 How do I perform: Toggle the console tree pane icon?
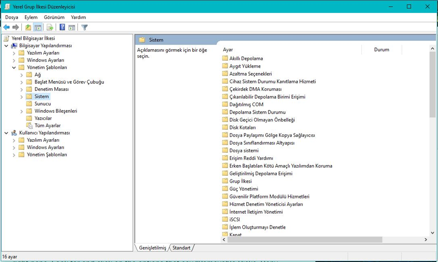pyautogui.click(x=38, y=27)
